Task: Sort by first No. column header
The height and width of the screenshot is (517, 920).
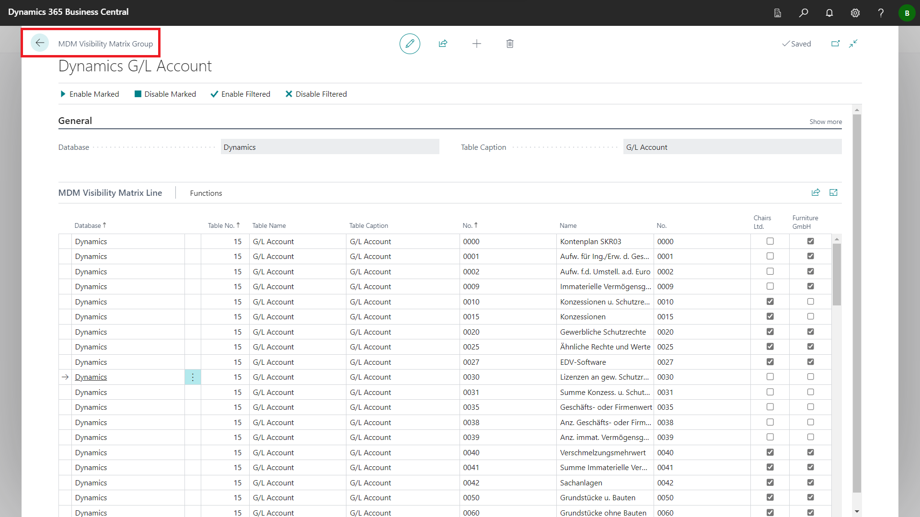Action: click(470, 225)
